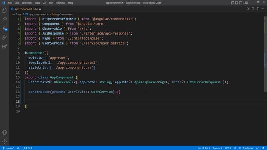Viewport: 267px width, 150px height.
Task: Open the Edit menu
Action: 17,3
